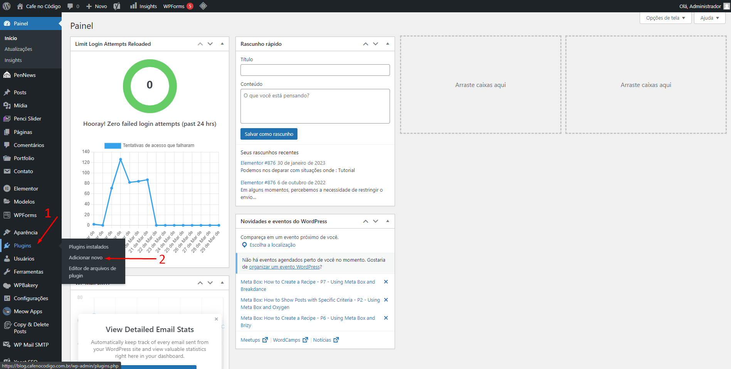The width and height of the screenshot is (731, 369).
Task: Collapse the Rascunho rápido panel
Action: [388, 44]
